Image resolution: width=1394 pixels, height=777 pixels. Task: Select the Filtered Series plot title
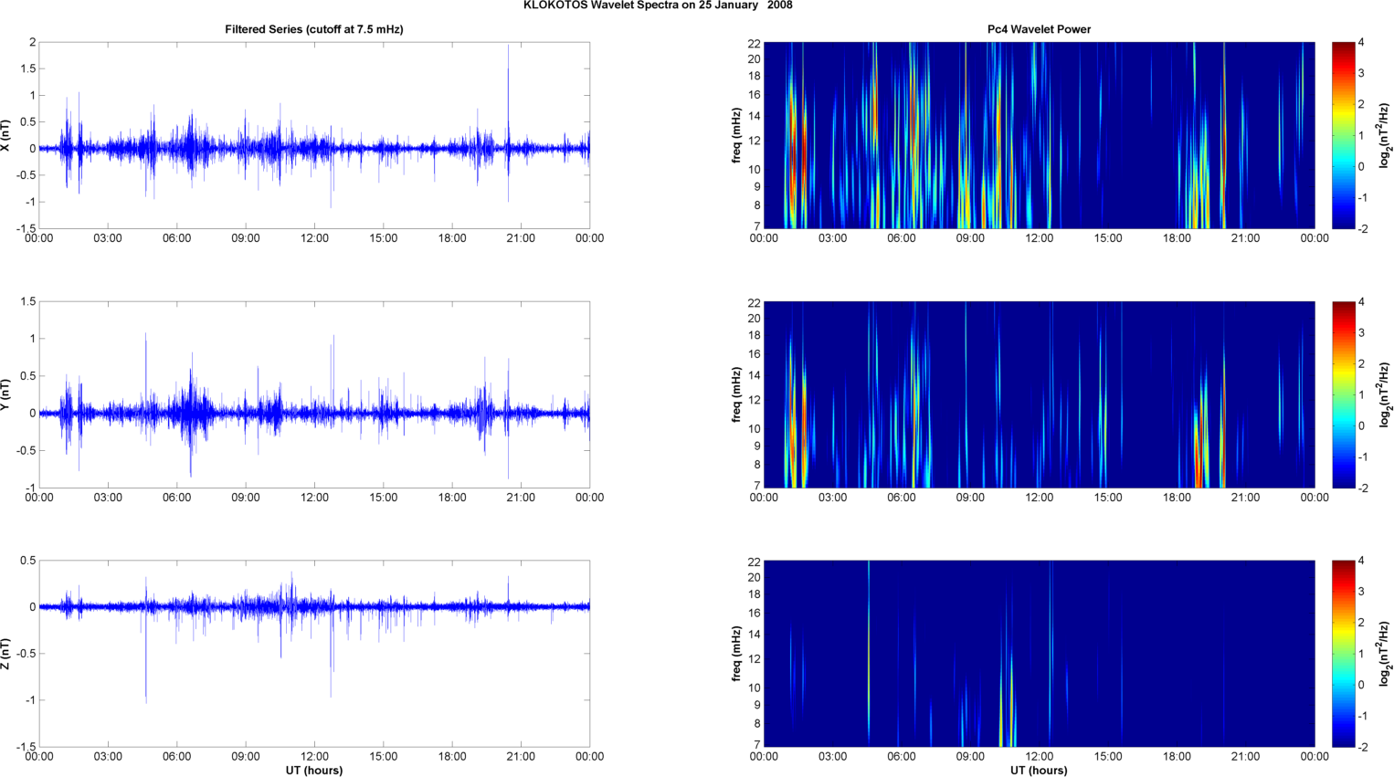pos(314,29)
